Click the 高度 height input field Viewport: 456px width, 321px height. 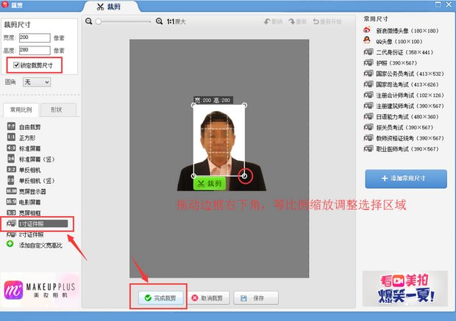point(35,50)
